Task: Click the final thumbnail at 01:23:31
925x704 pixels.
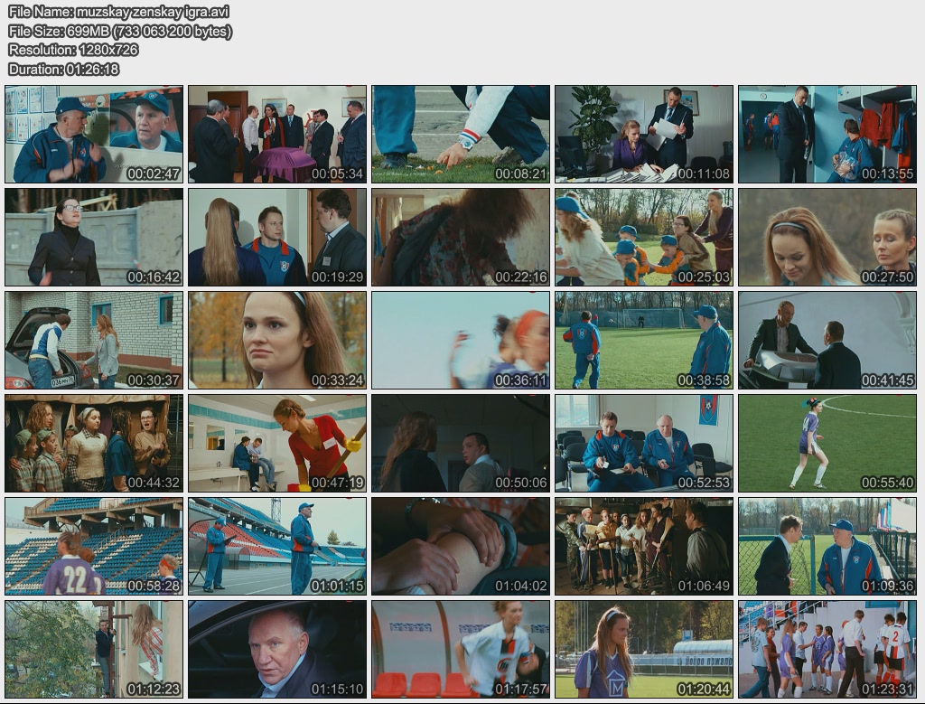Action: coord(827,650)
